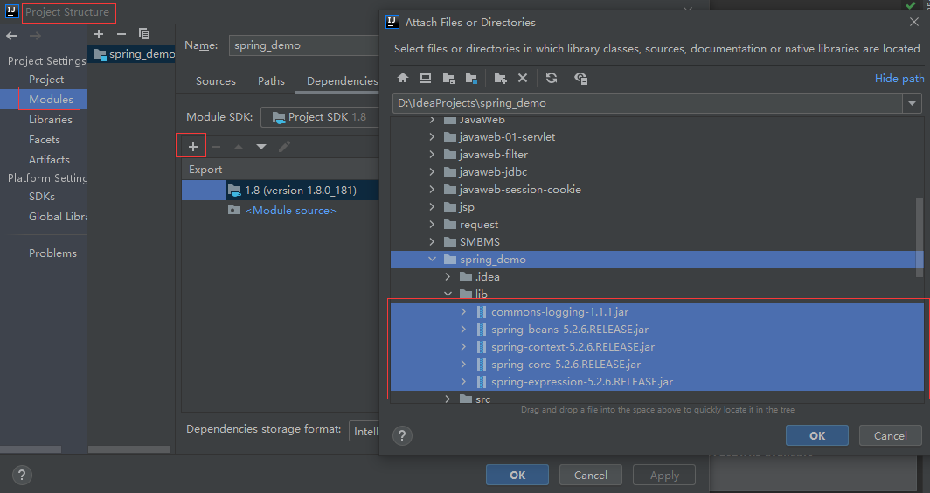This screenshot has width=930, height=493.
Task: Open SDKs under Platform Settings
Action: coord(42,197)
